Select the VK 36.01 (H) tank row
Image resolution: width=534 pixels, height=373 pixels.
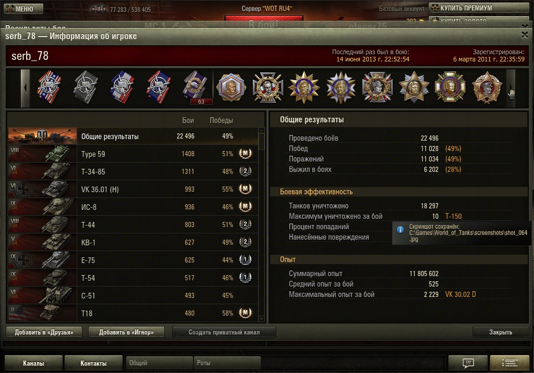click(133, 189)
